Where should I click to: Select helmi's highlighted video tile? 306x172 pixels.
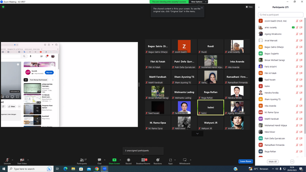(x=210, y=107)
